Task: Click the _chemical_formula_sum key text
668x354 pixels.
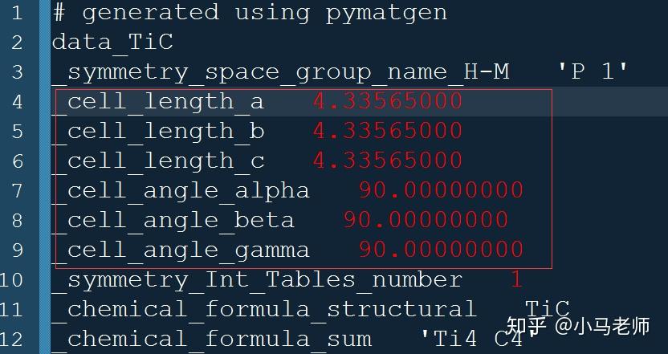Action: (x=211, y=339)
